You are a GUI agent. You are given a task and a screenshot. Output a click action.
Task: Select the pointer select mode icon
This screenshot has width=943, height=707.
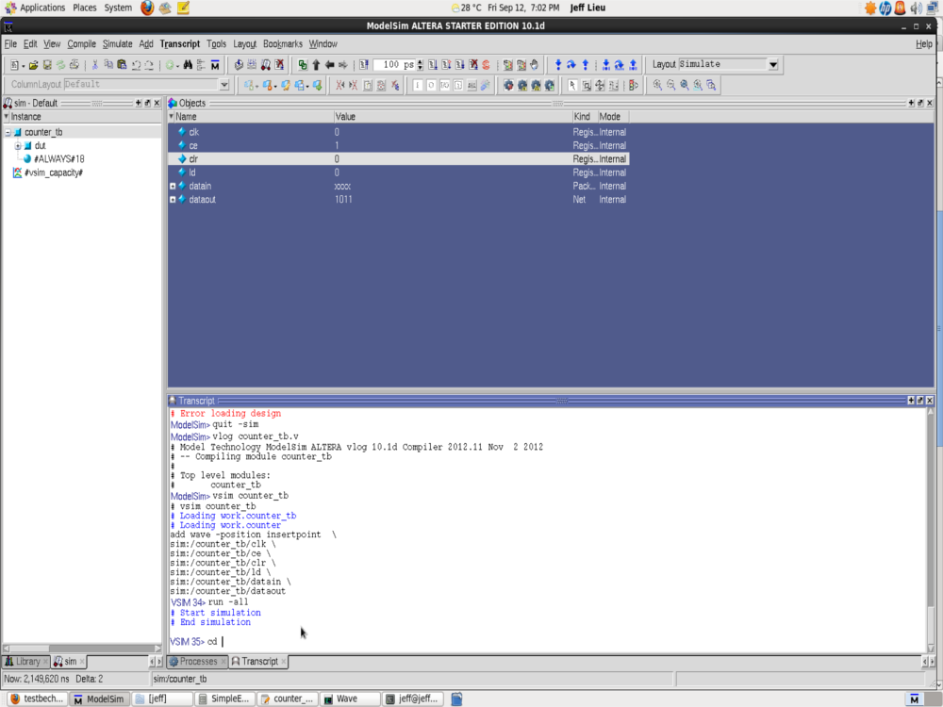point(572,86)
